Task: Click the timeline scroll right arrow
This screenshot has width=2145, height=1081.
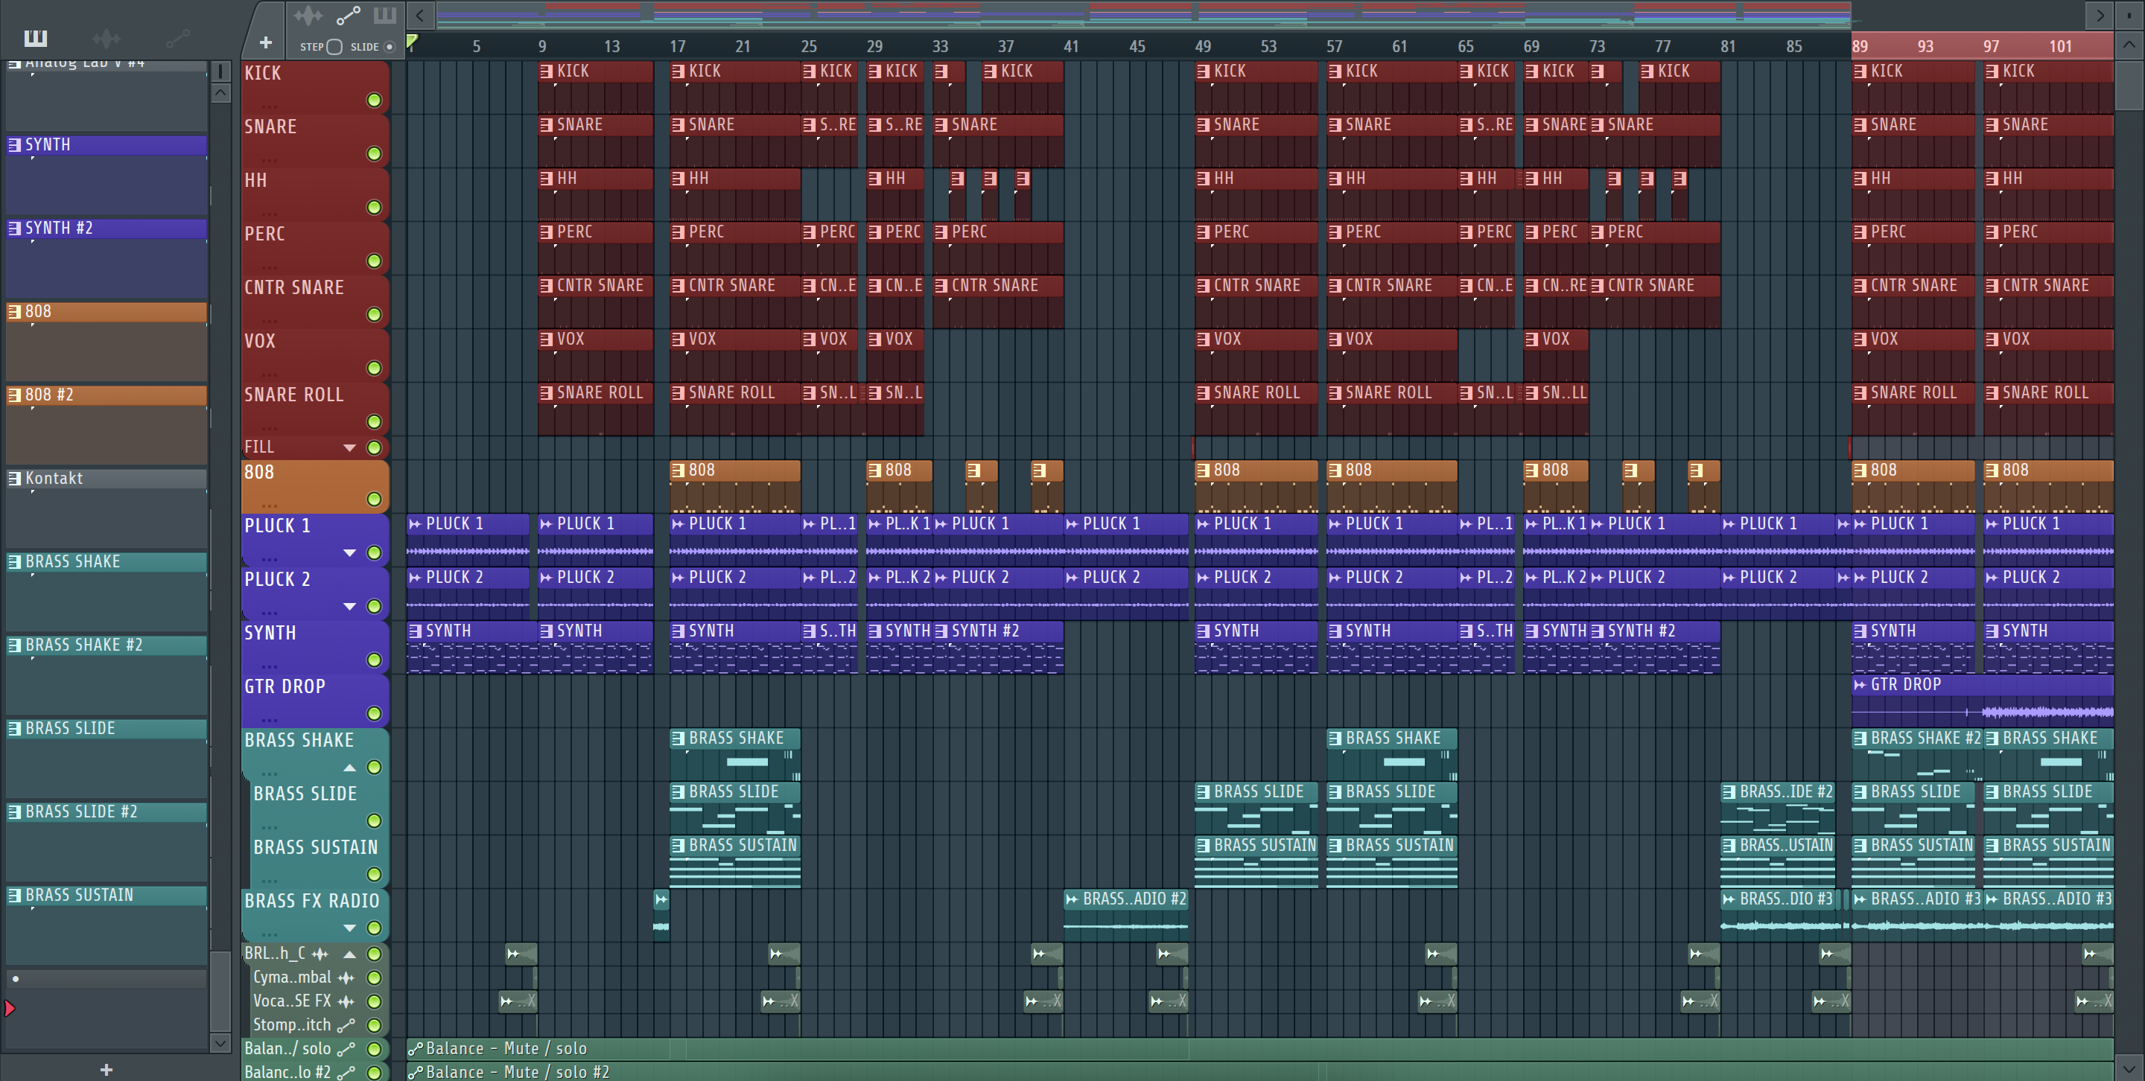Action: point(2100,15)
